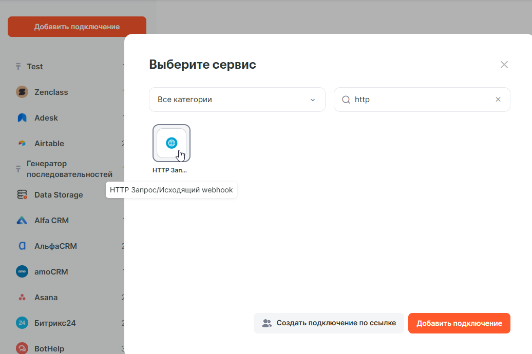532x354 pixels.
Task: Click the Битрикс24 logo icon
Action: tap(22, 323)
